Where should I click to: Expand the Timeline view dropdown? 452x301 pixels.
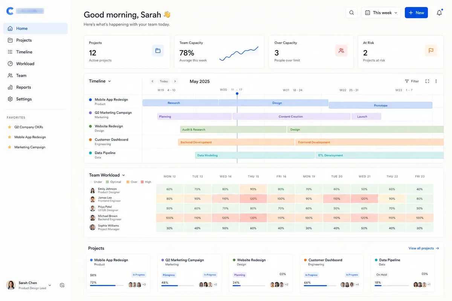[x=100, y=81]
